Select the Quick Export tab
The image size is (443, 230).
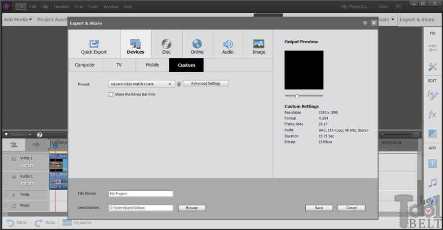94,44
